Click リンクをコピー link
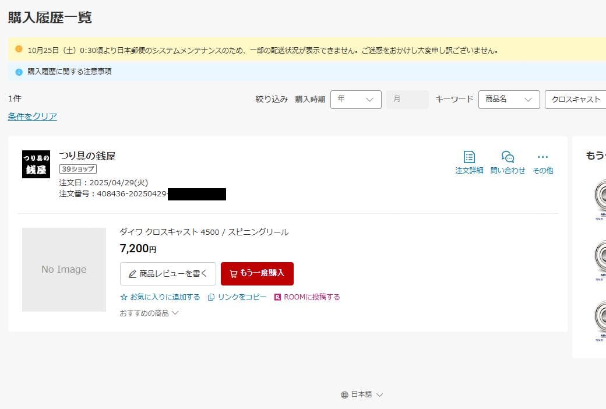This screenshot has height=409, width=606. (242, 297)
